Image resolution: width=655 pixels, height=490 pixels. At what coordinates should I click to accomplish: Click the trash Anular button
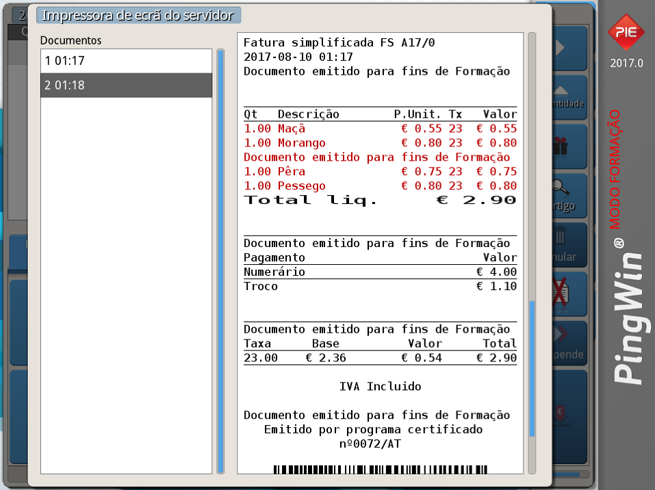click(570, 244)
